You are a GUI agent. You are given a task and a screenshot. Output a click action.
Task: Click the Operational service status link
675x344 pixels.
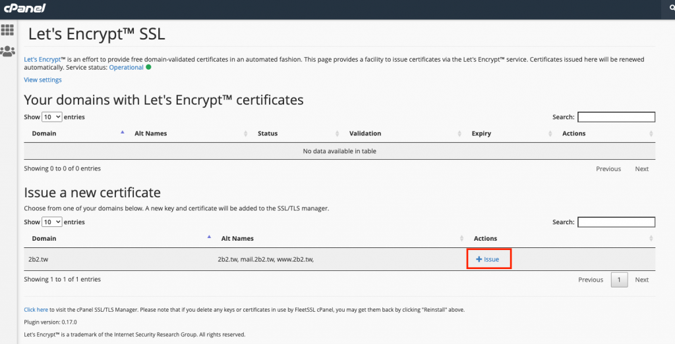(126, 68)
